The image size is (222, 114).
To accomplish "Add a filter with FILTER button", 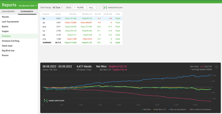I will tap(79, 8).
